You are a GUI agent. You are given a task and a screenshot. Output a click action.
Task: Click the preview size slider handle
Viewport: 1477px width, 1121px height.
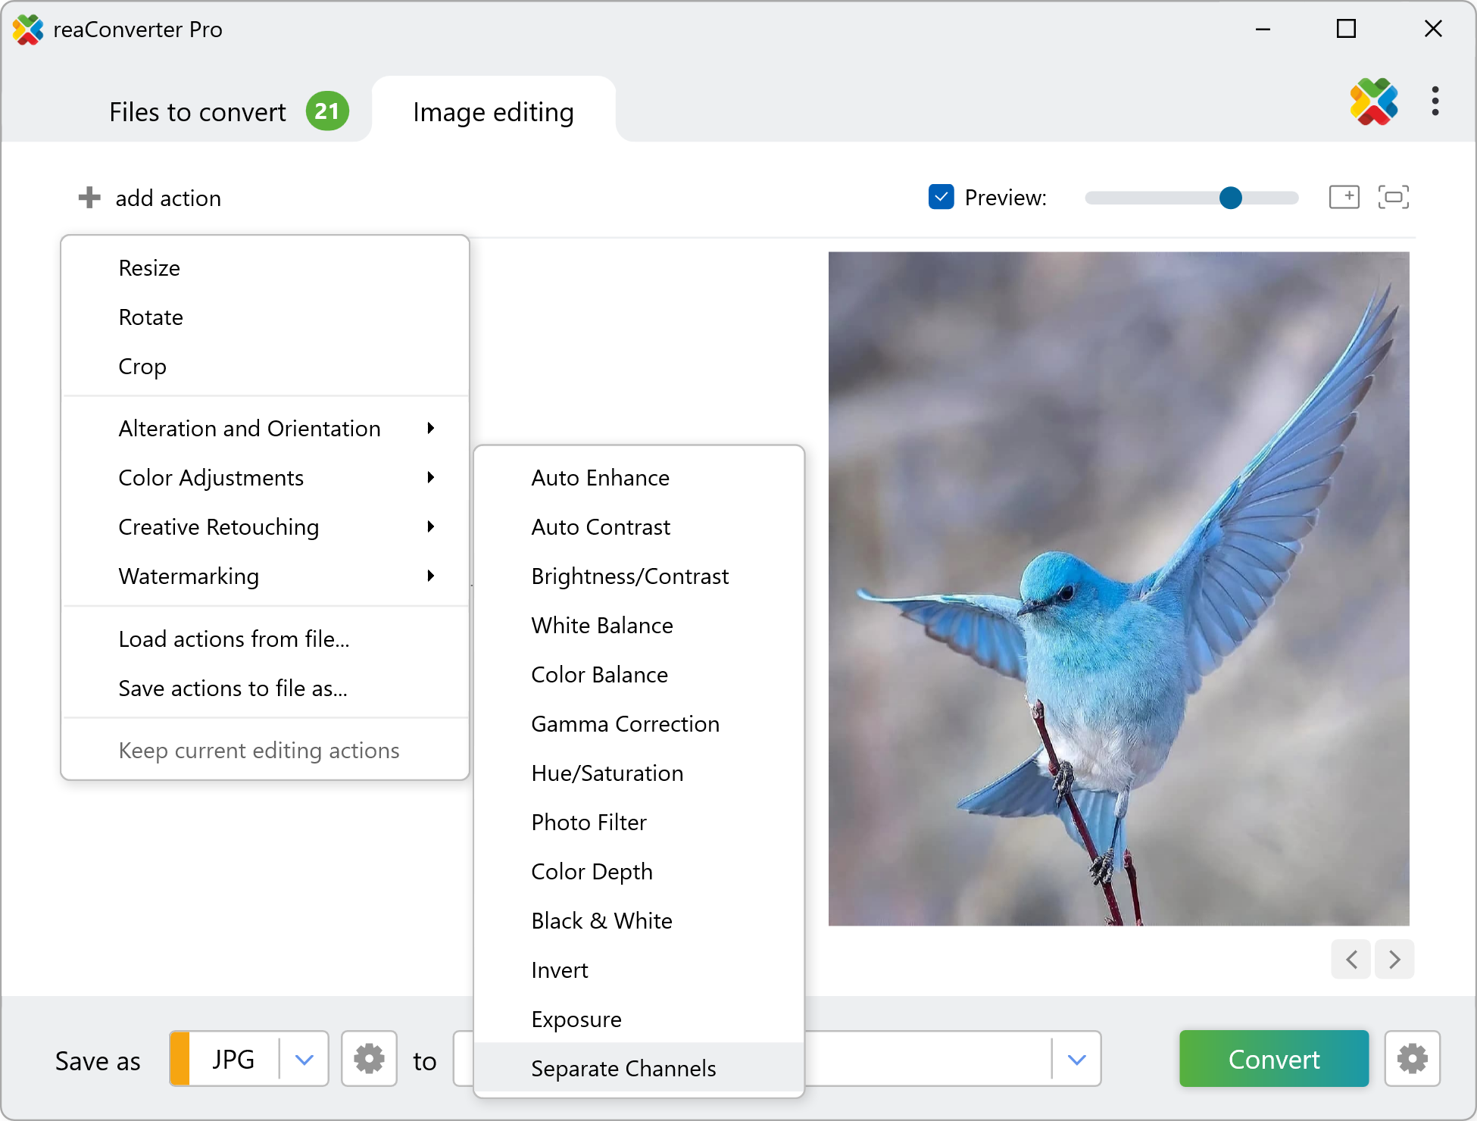pyautogui.click(x=1231, y=198)
